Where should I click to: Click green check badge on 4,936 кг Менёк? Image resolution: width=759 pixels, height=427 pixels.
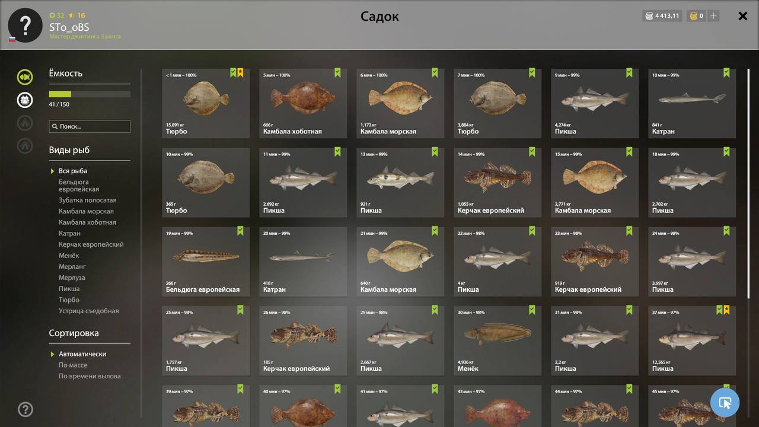pyautogui.click(x=532, y=310)
